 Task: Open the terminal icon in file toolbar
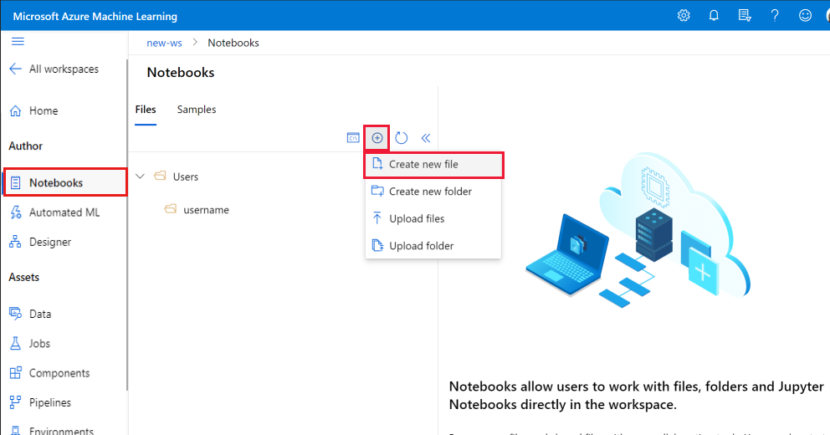[x=353, y=138]
